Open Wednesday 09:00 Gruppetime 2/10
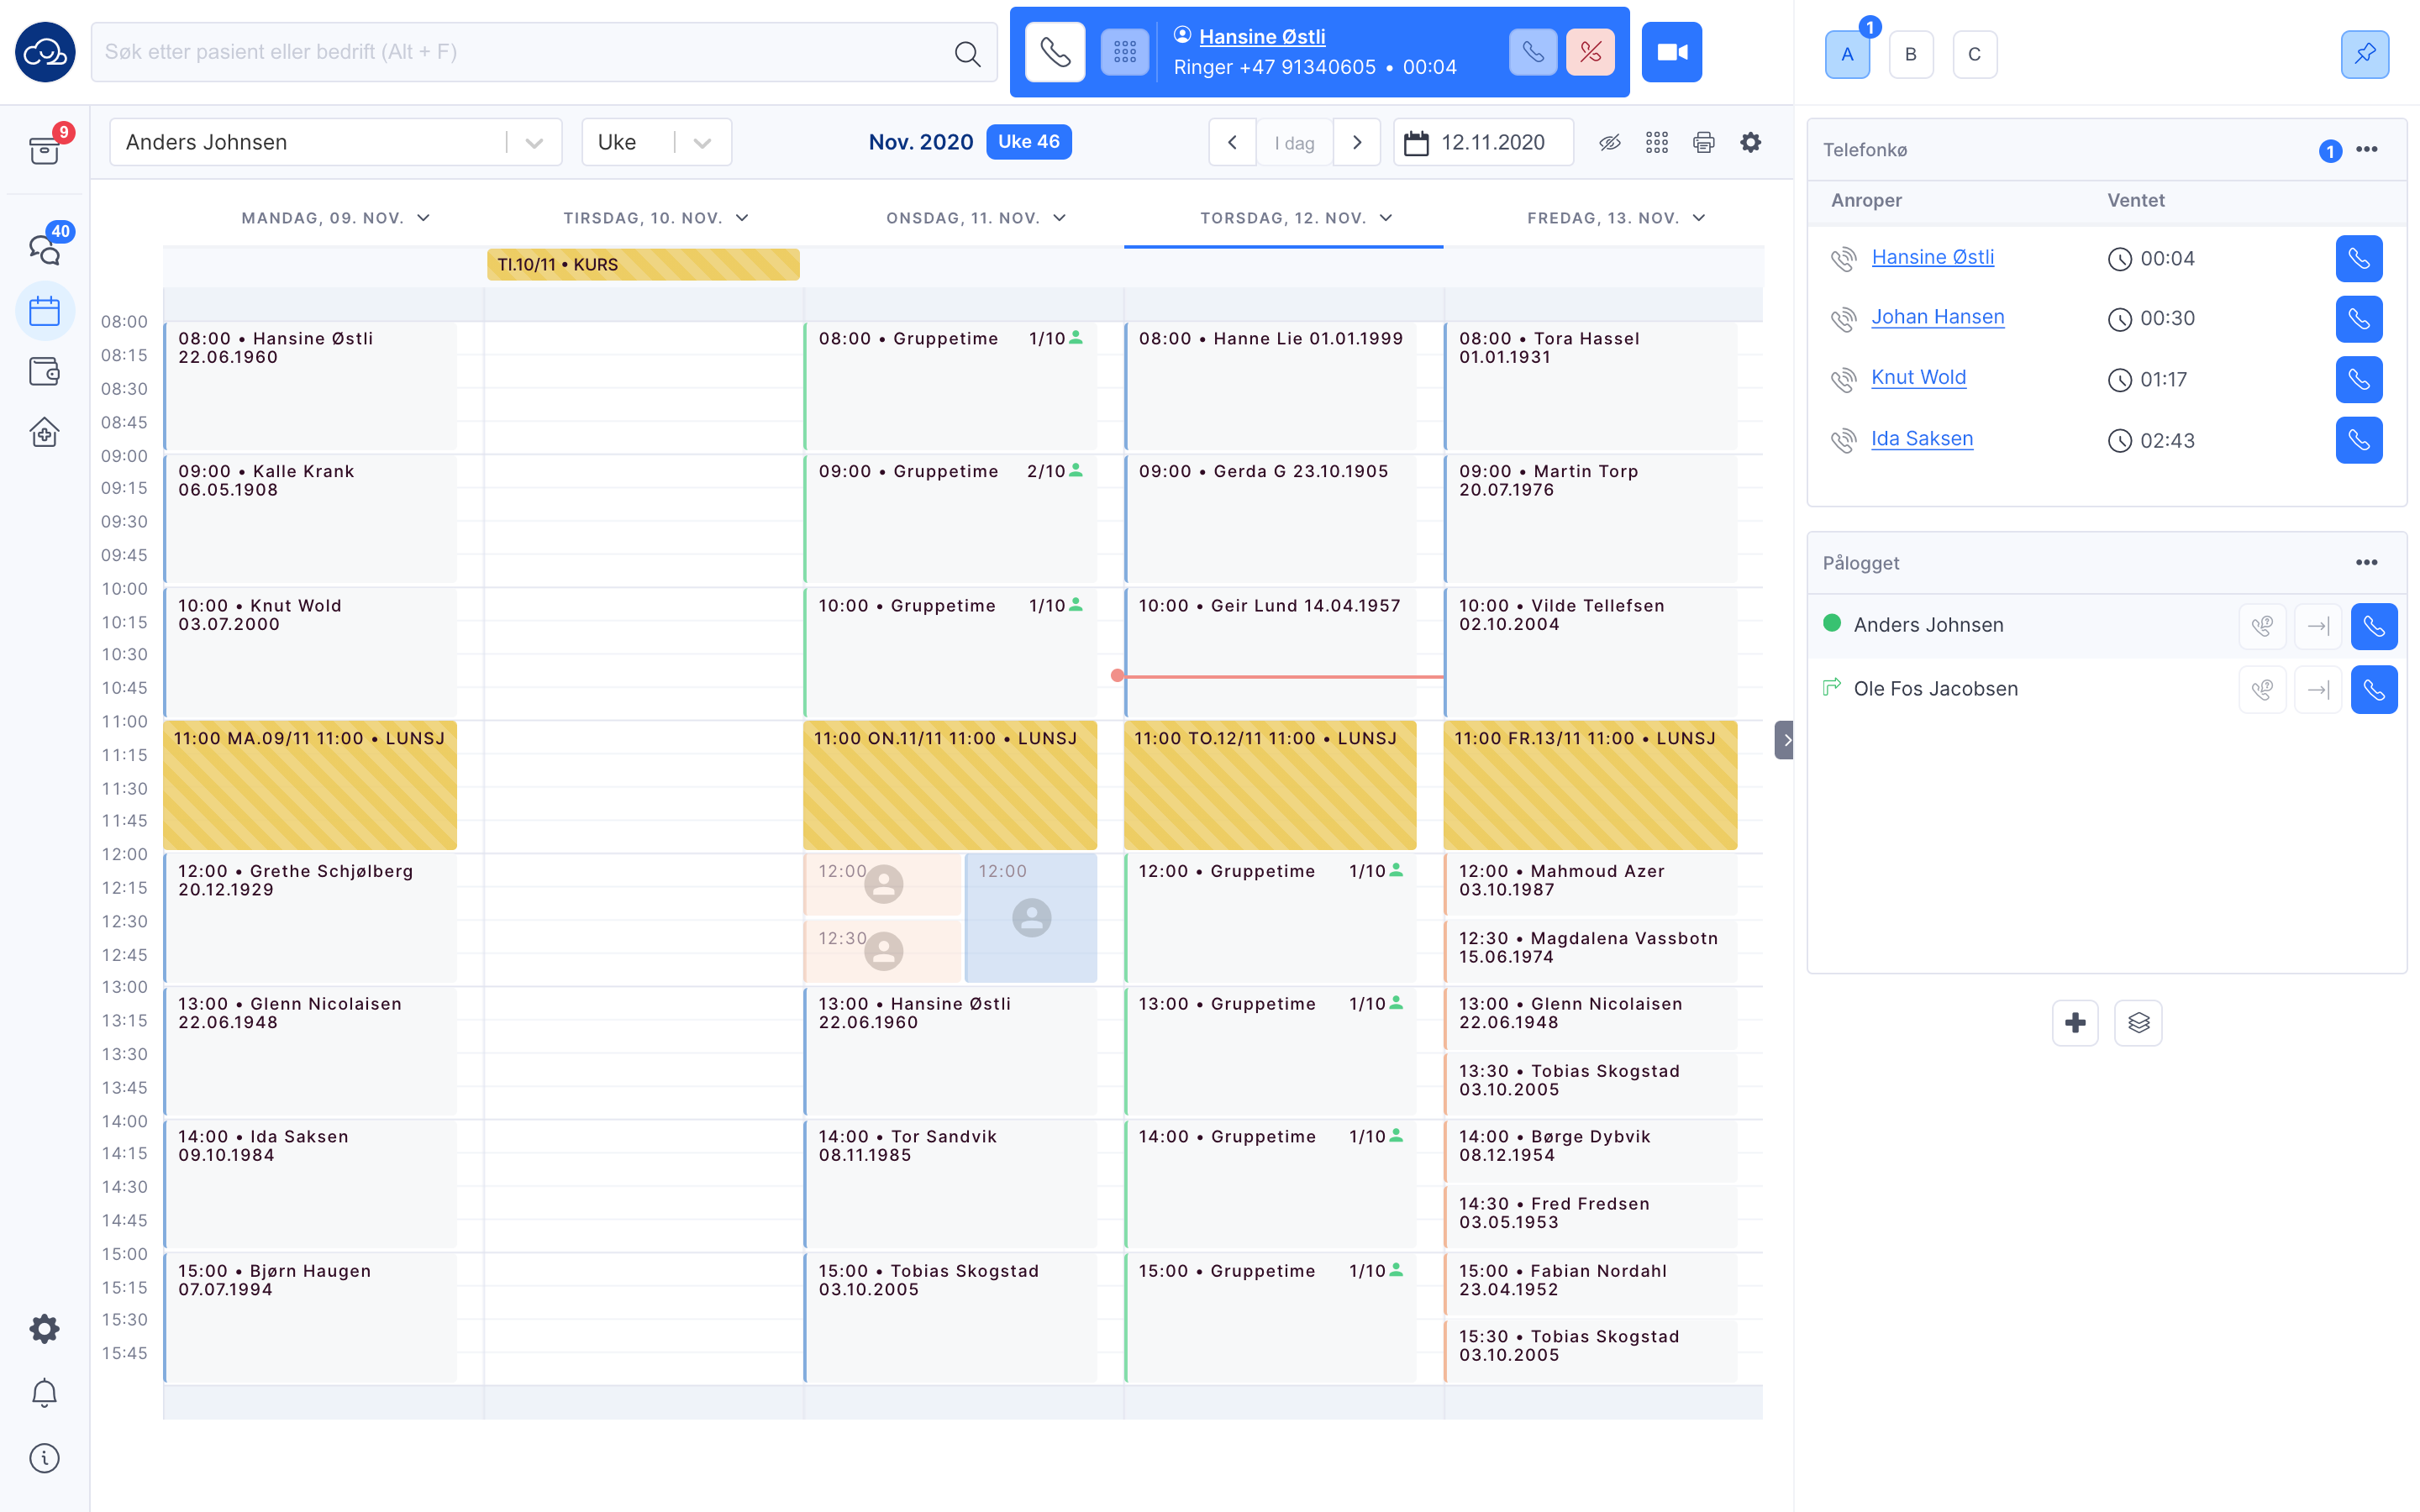 point(950,519)
